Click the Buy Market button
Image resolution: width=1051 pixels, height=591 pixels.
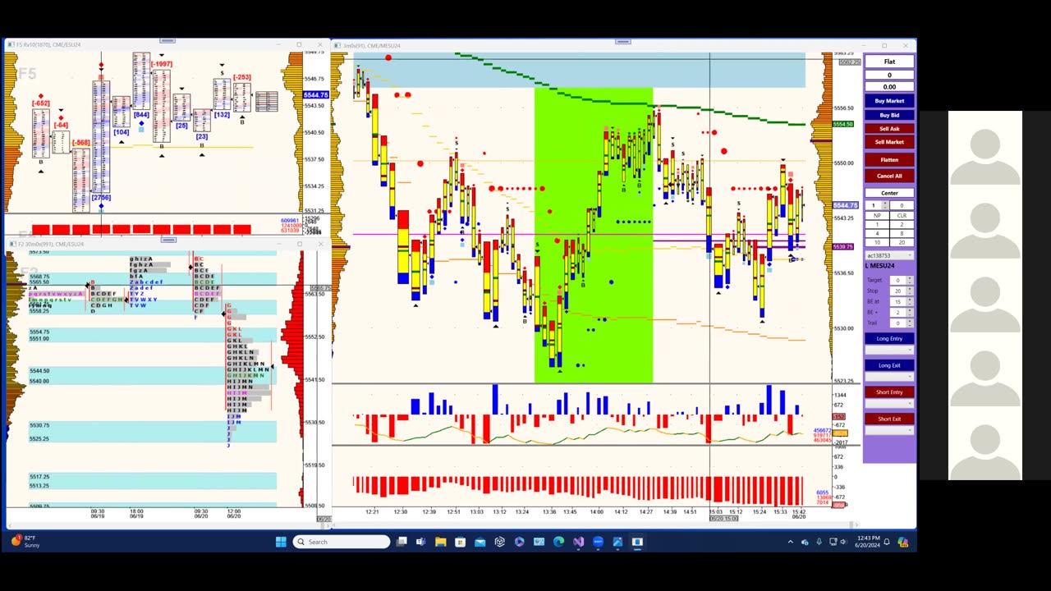click(889, 101)
